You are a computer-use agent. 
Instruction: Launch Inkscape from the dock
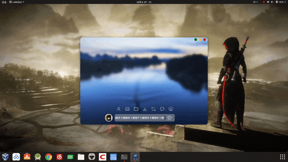[92, 157]
